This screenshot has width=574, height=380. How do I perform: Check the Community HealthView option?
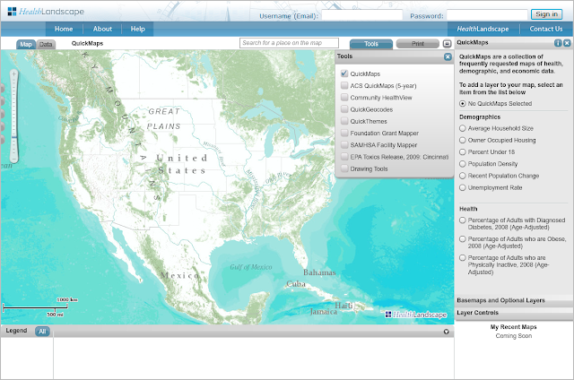344,98
